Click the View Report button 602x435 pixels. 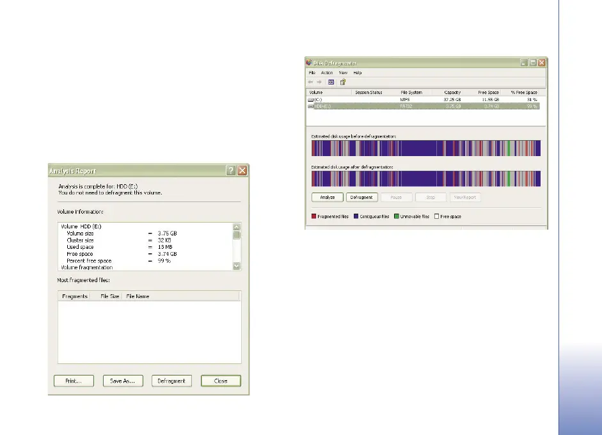coord(465,197)
